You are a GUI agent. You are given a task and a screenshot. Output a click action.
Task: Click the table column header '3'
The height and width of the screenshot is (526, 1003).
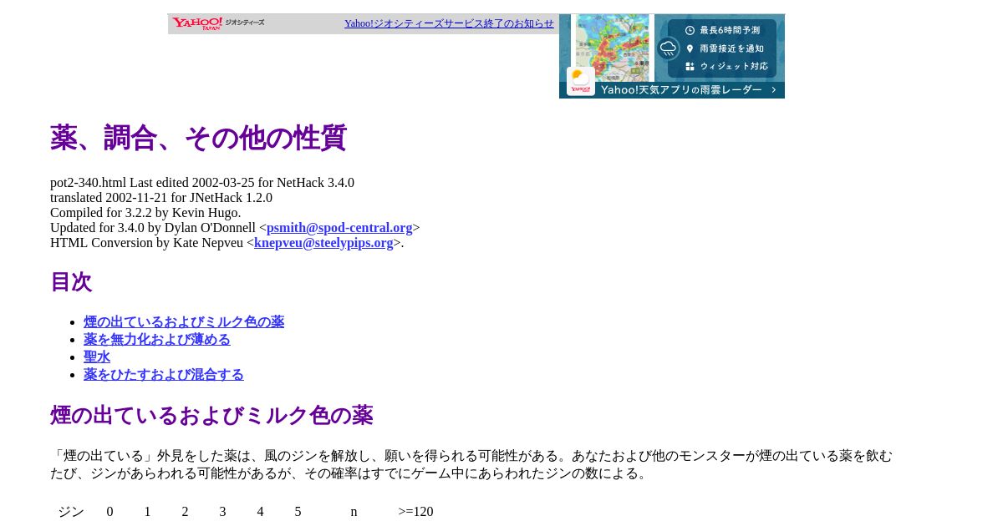coord(222,512)
